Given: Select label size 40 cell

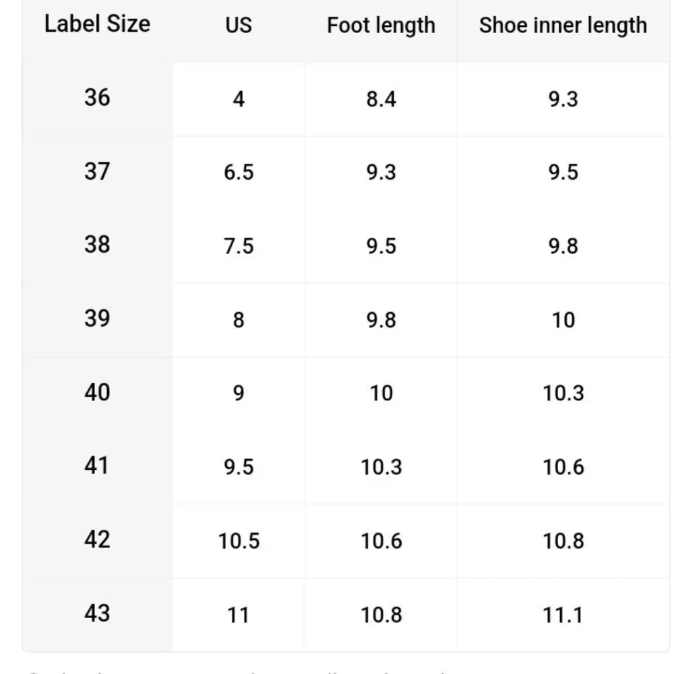Looking at the screenshot, I should [x=97, y=392].
